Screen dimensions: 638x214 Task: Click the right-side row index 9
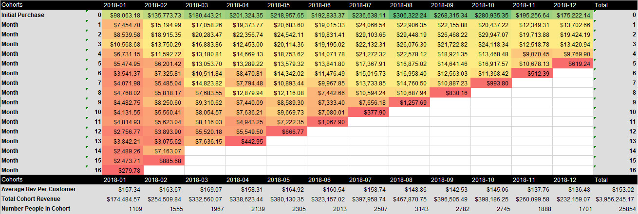click(634, 102)
